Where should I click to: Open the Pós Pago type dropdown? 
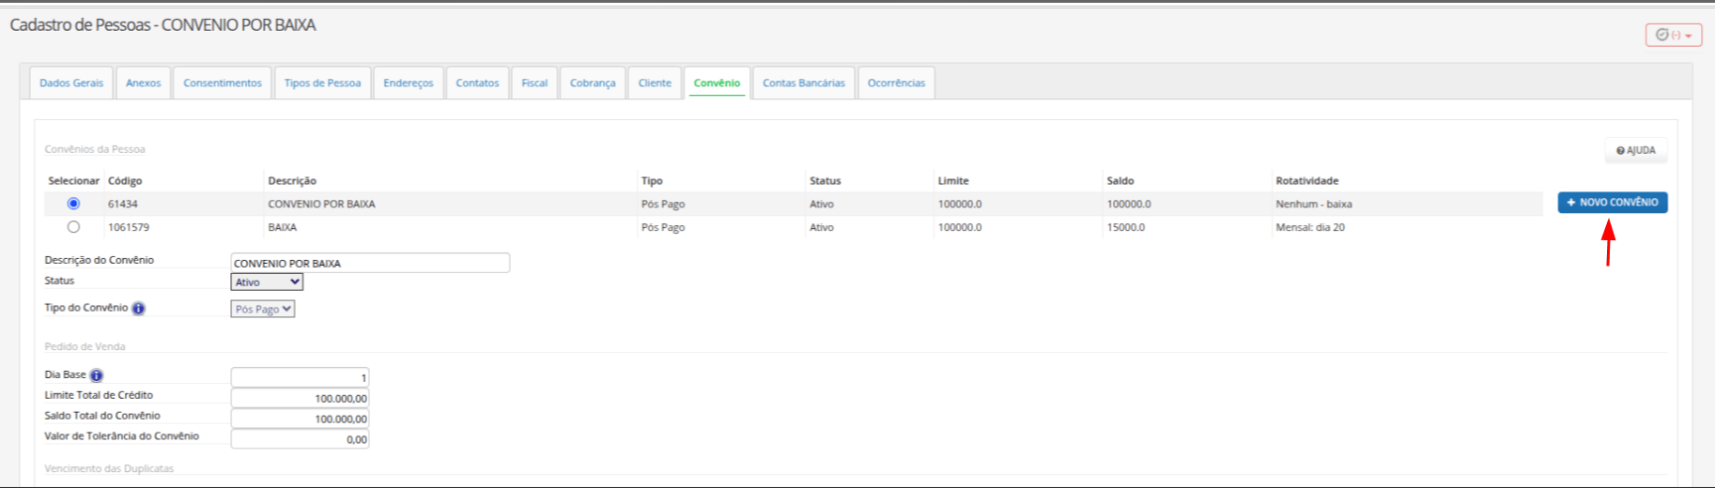[x=263, y=309]
